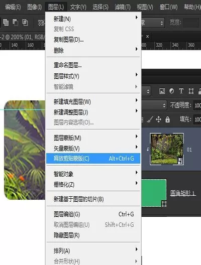This screenshot has height=265, width=201.
Task: Toggle lock image pixels brush icon
Action: (150, 119)
